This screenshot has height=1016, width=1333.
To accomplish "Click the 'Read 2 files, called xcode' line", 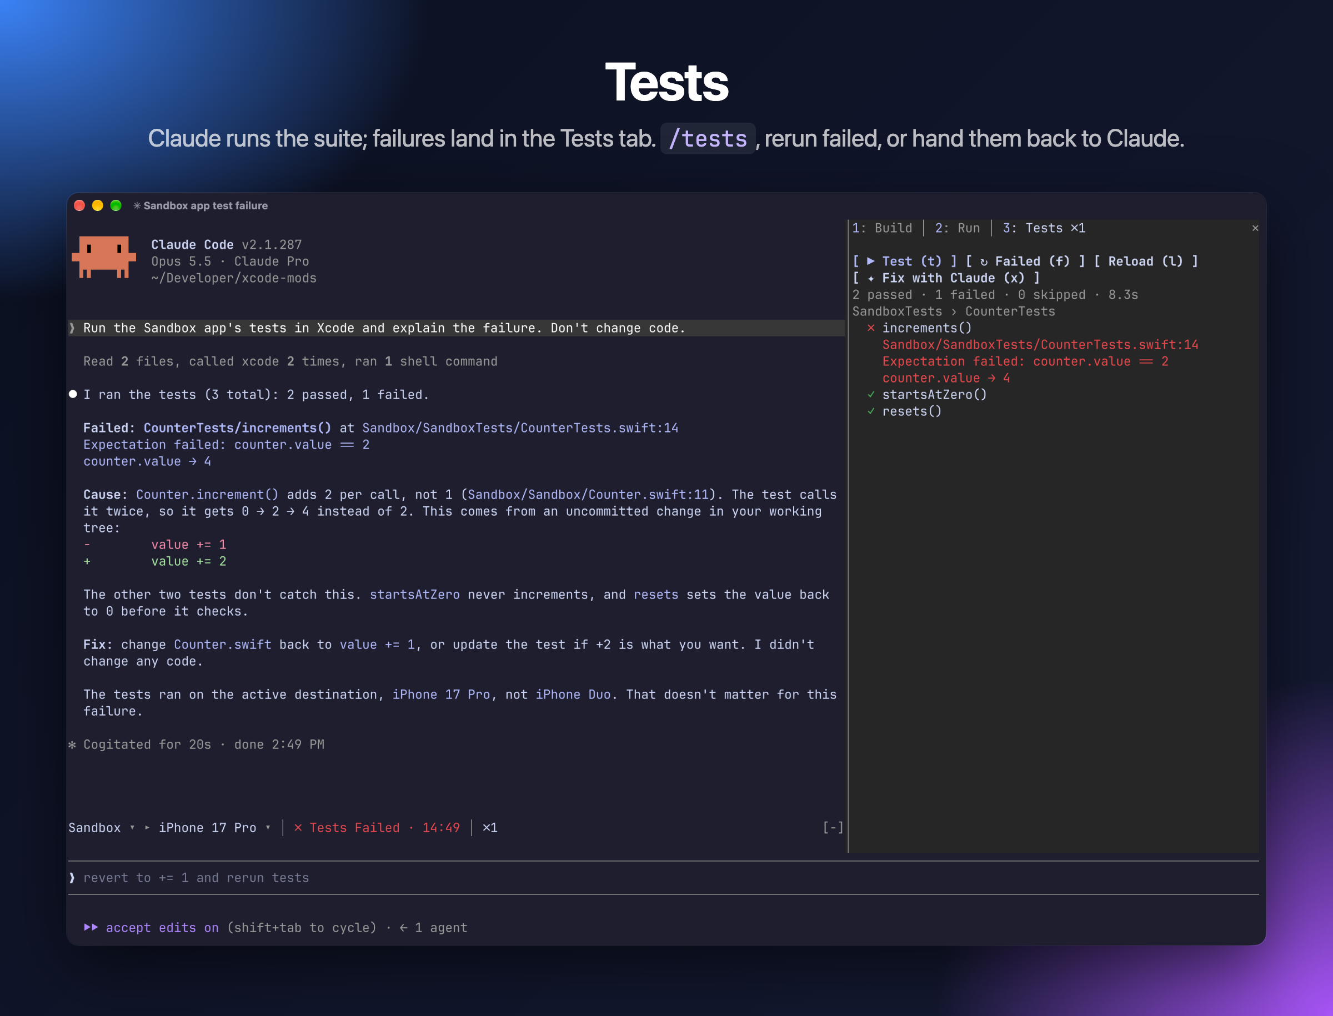I will click(290, 361).
